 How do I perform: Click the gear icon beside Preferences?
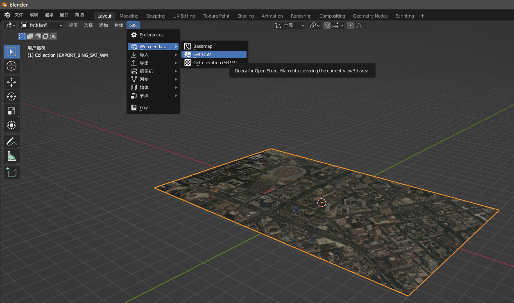tap(134, 35)
